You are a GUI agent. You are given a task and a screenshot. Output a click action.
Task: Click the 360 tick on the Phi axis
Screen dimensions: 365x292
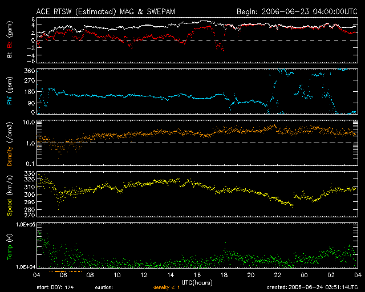[x=30, y=71]
